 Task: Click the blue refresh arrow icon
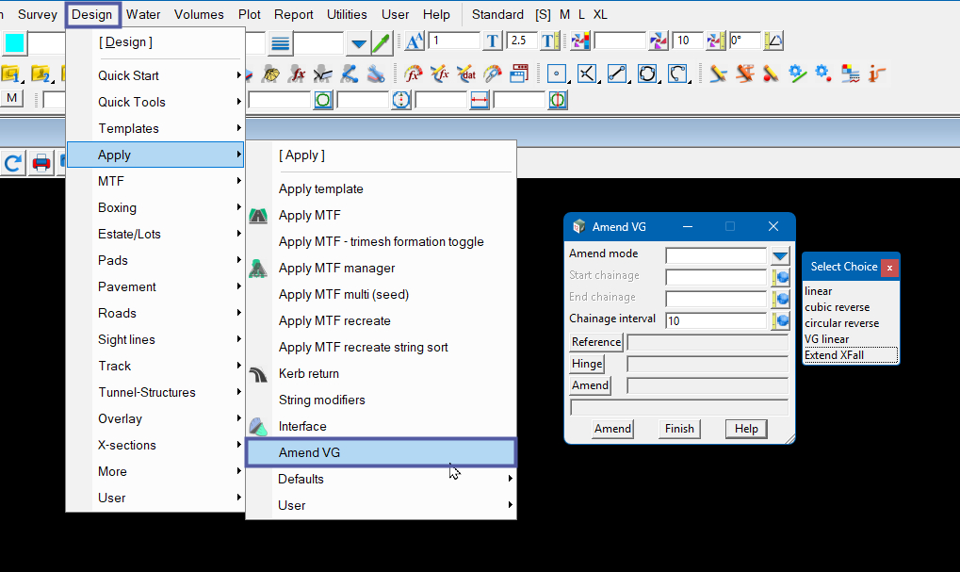pos(13,163)
